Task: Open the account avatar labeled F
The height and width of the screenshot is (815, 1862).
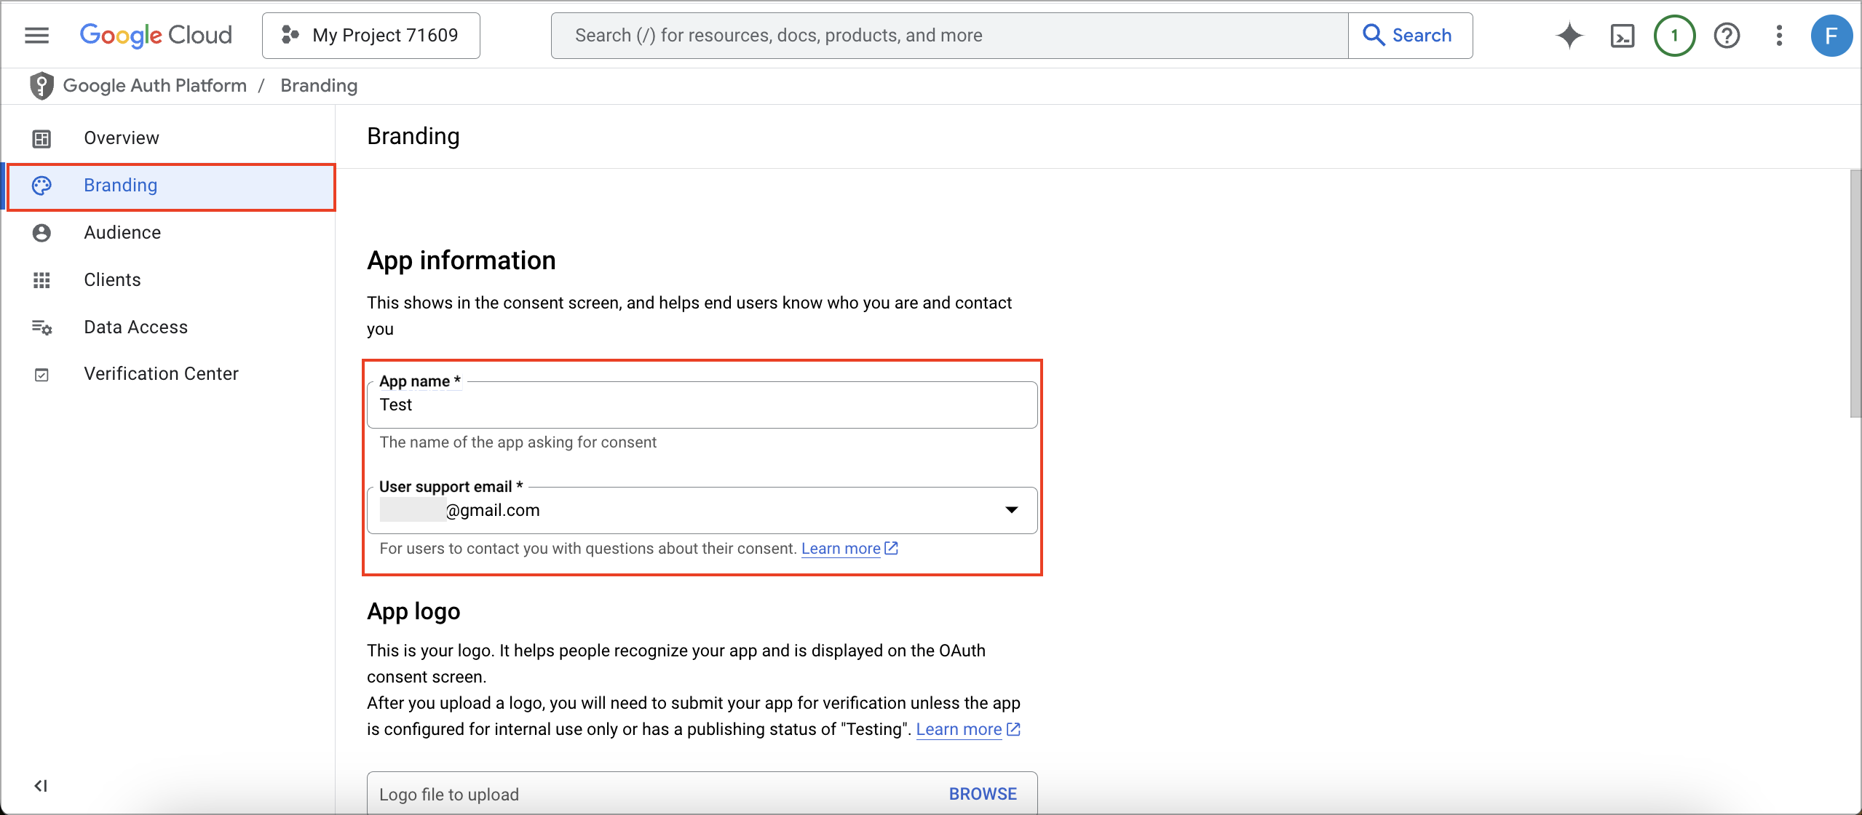Action: [1831, 35]
